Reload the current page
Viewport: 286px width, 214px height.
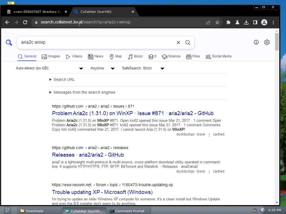[x=25, y=22]
